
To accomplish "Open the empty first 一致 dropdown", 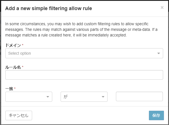I will (29, 97).
